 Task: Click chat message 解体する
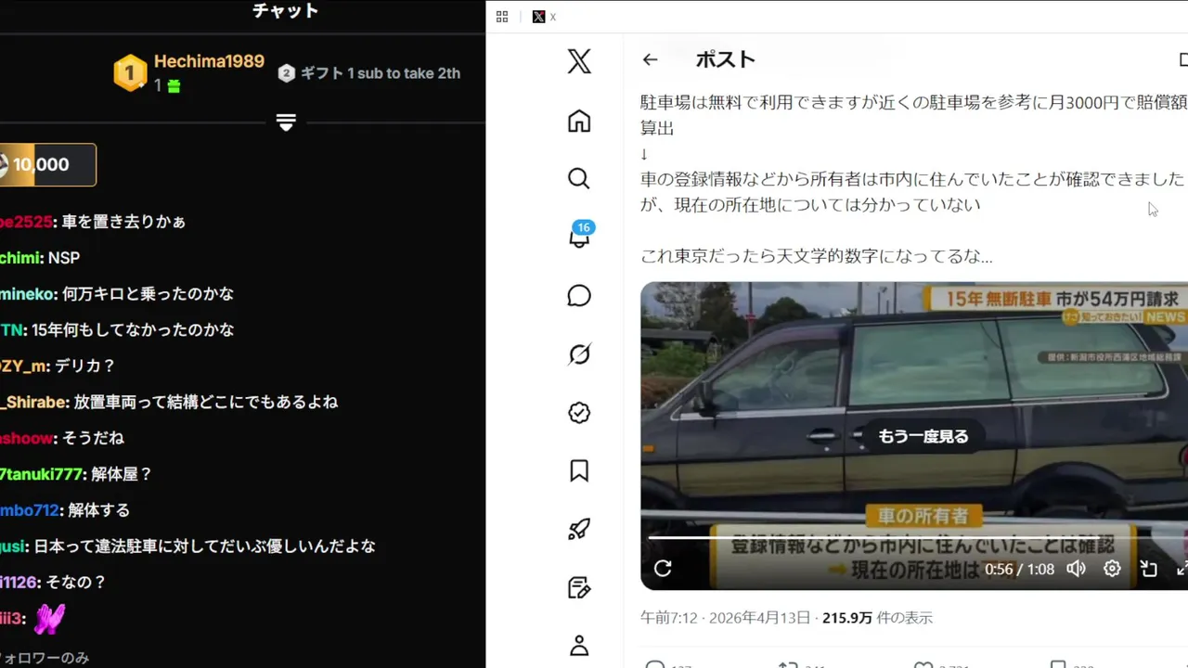[x=98, y=510]
